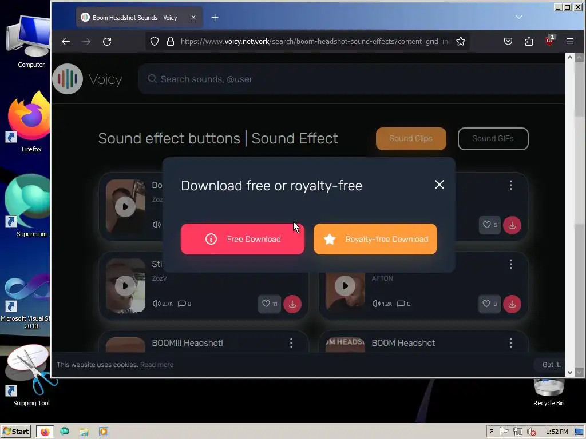586x439 pixels.
Task: Open Action Center flag icon
Action: 504,432
